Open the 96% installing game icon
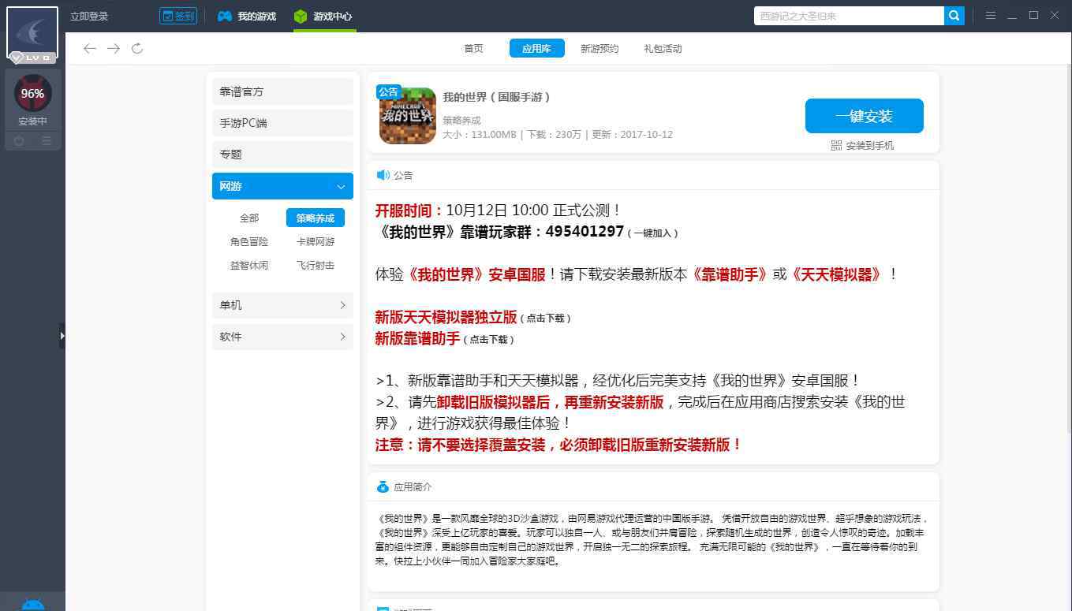The height and width of the screenshot is (611, 1072). tap(32, 94)
